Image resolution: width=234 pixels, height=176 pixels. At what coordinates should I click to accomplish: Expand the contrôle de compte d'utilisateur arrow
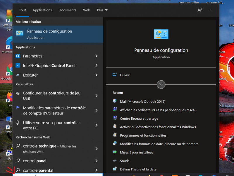pos(97,111)
